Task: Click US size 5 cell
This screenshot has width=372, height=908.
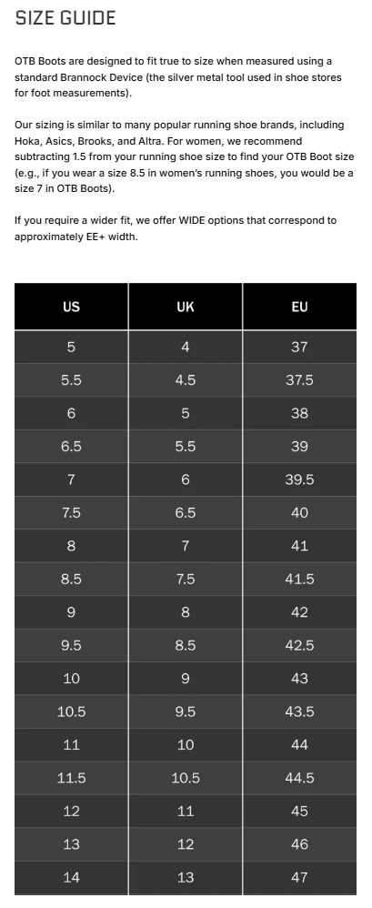Action: click(71, 347)
